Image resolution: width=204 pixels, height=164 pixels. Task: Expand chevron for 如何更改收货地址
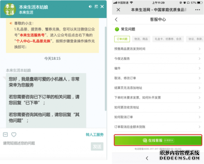pyautogui.click(x=200, y=107)
